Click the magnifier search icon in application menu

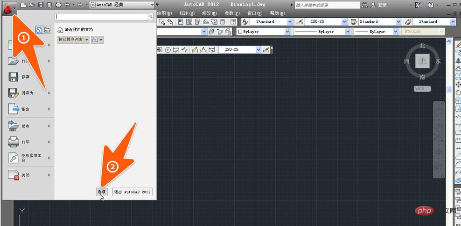point(151,17)
